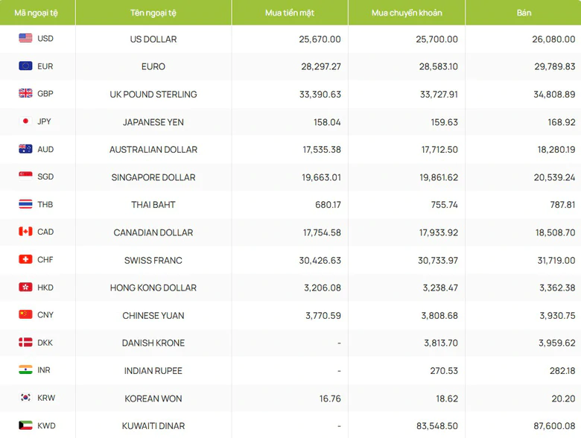Select the 'AUSTRALIAN DOLLAR' name cell
Viewport: 581px width, 438px height.
tap(153, 150)
